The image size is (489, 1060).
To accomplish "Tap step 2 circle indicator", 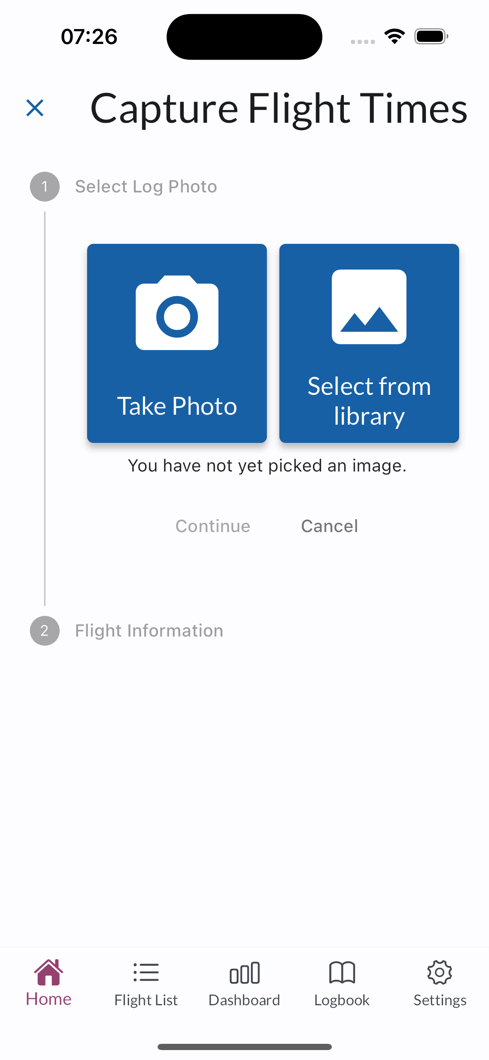I will tap(45, 631).
